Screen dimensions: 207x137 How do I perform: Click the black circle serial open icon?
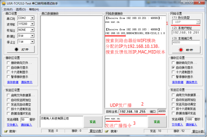pos(17,49)
